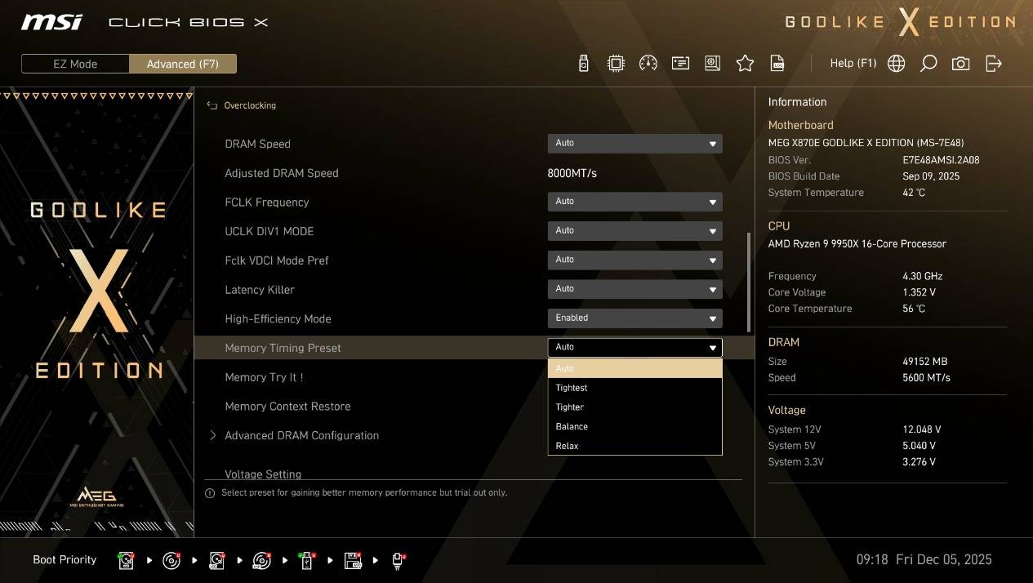
Task: Pick Relax from the preset list
Action: click(x=567, y=446)
